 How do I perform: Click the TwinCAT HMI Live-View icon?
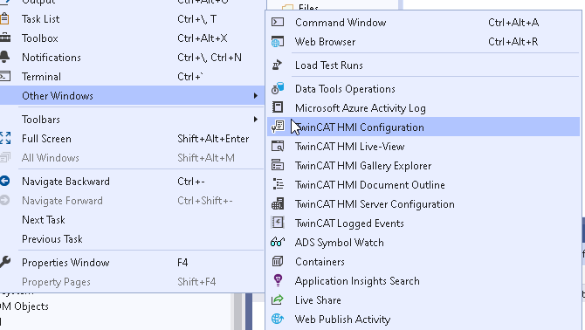click(x=277, y=146)
